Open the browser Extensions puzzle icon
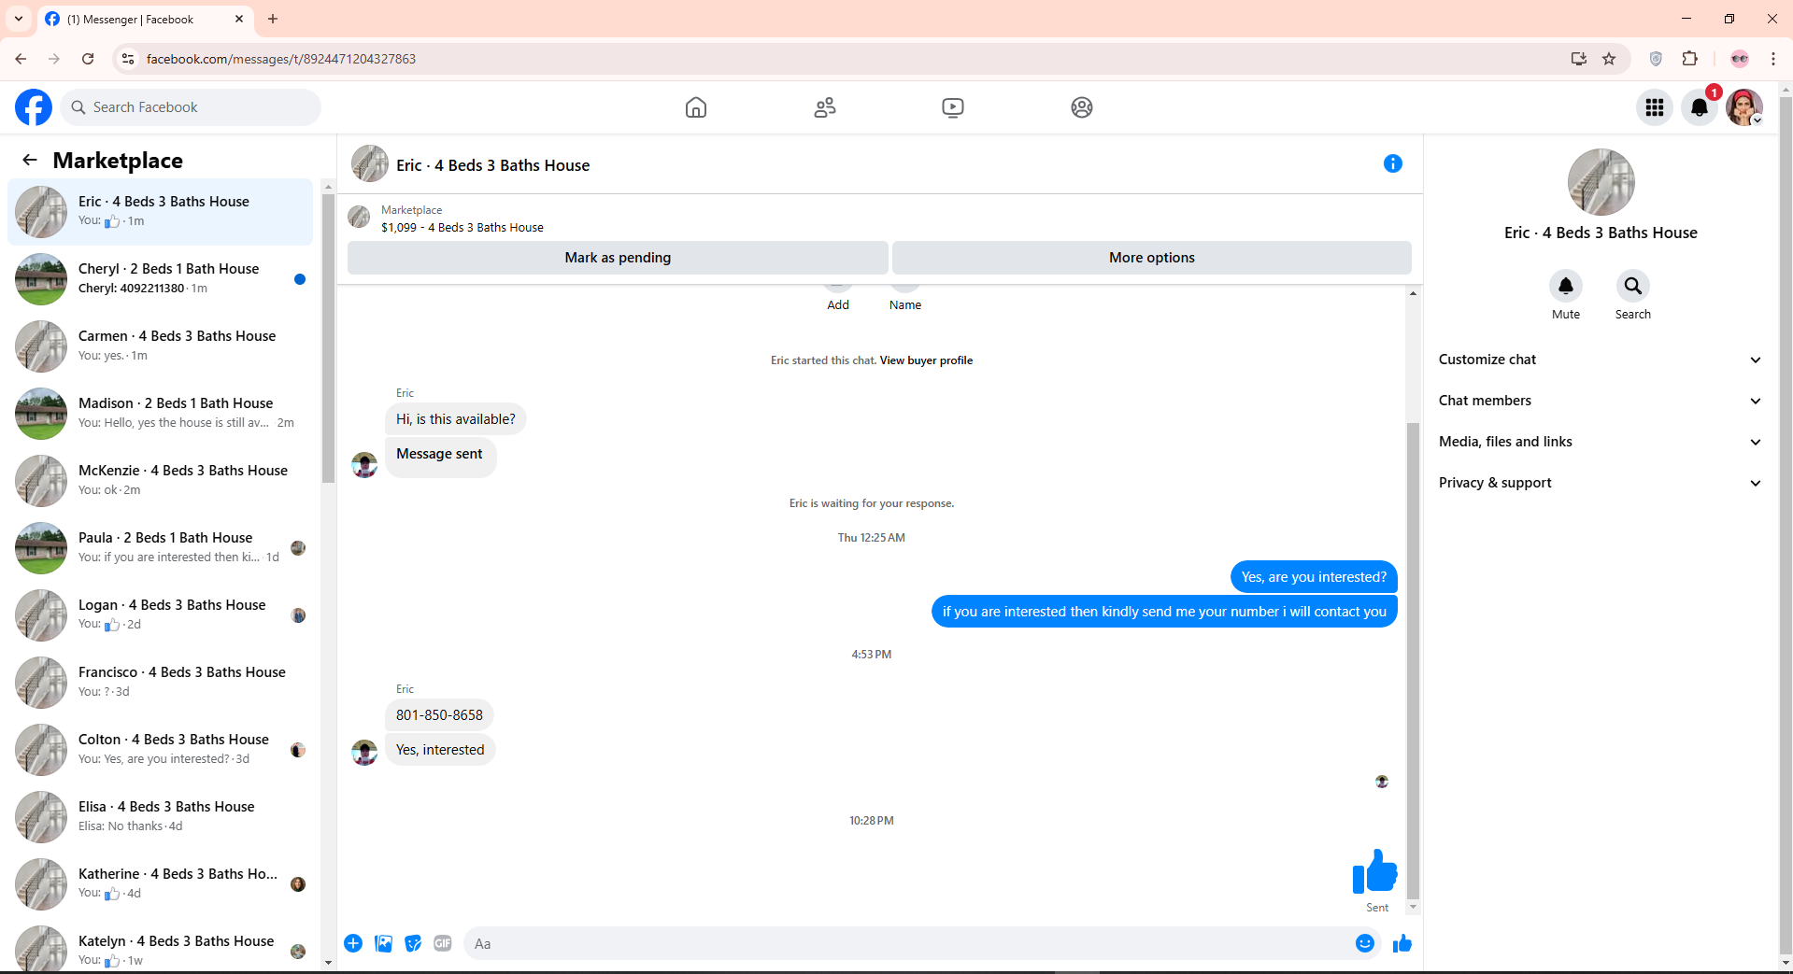 click(x=1690, y=59)
